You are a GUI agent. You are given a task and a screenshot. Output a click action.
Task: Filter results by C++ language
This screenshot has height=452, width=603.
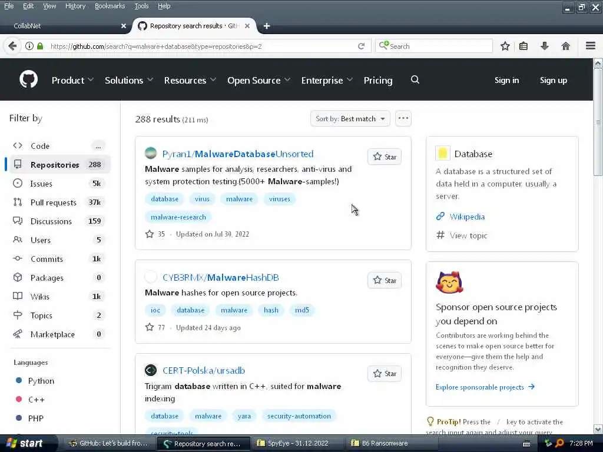click(36, 400)
